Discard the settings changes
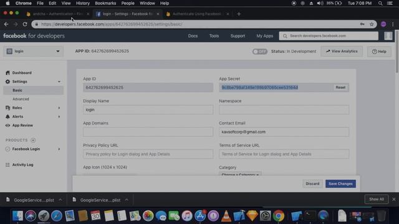The image size is (399, 224). (312, 184)
